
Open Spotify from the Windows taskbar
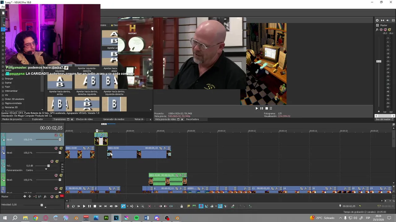(x=136, y=218)
